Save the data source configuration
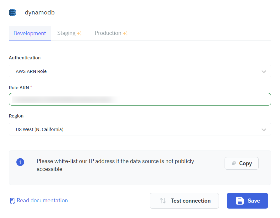Screen dimensions: 280x218 pos(247,201)
